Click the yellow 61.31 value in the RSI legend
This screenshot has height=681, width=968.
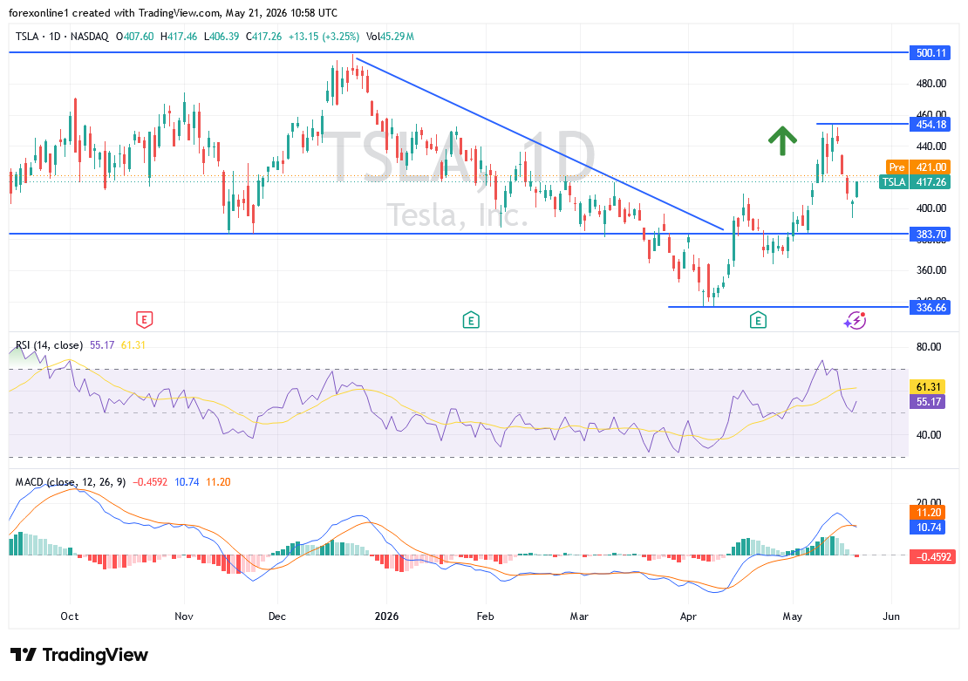[133, 345]
